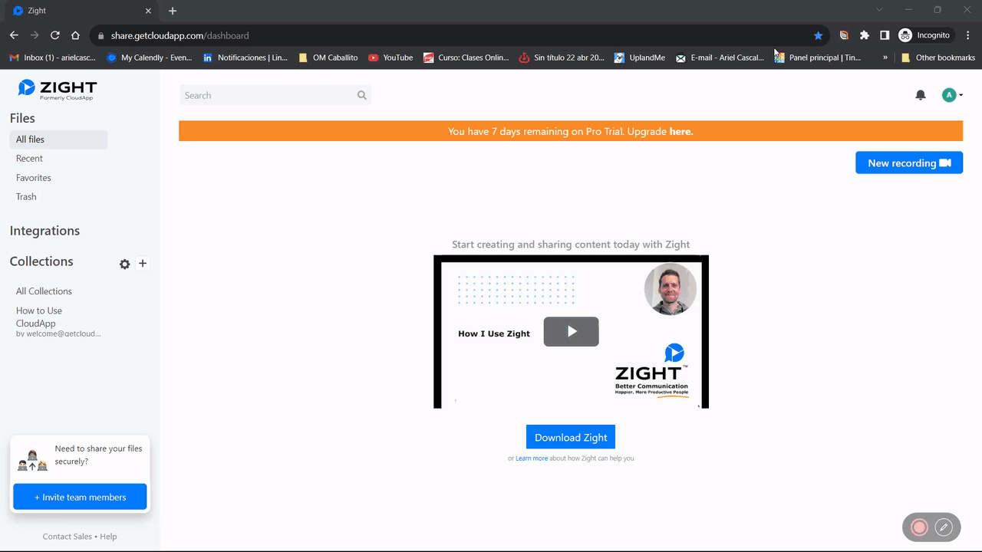982x552 pixels.
Task: Reload the page
Action: click(x=55, y=35)
